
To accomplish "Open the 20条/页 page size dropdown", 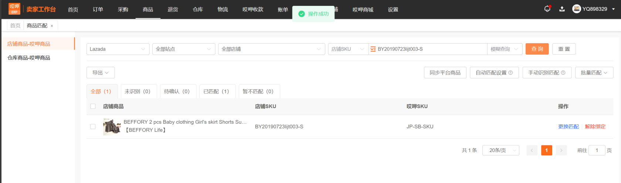I will point(500,150).
